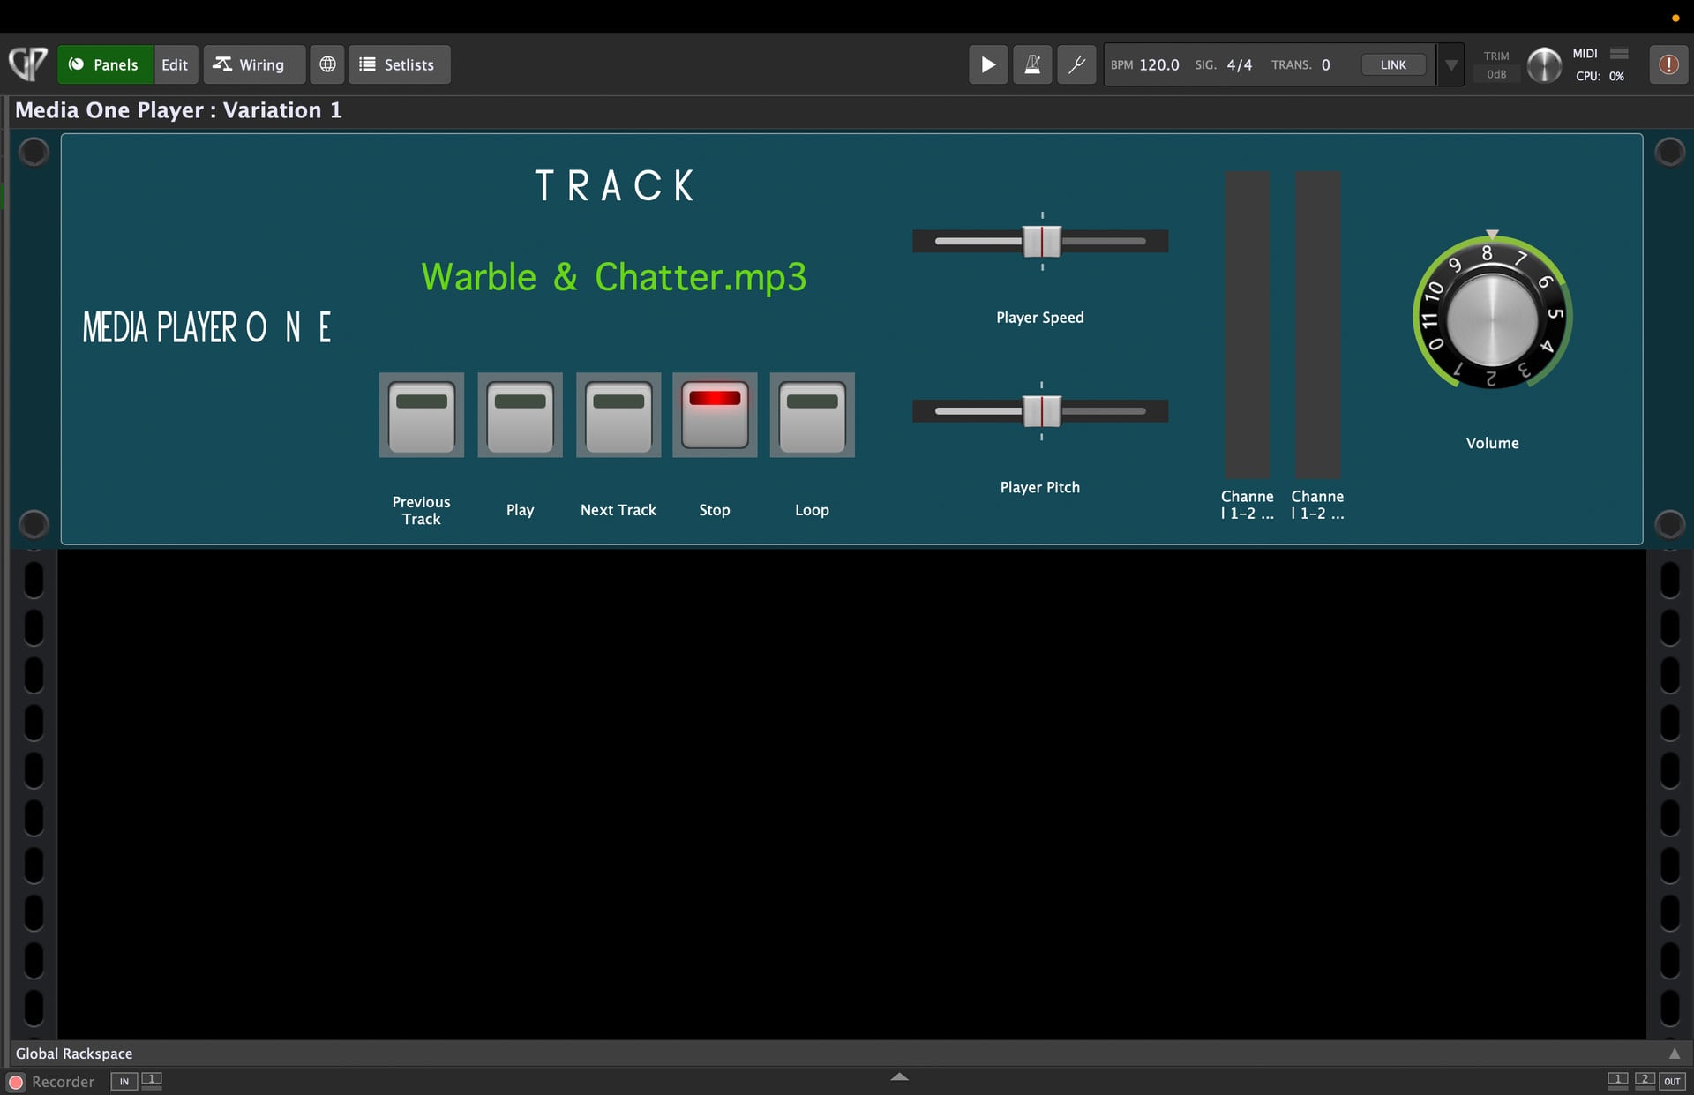The image size is (1694, 1095).
Task: Click the Recorder red record icon
Action: point(16,1082)
